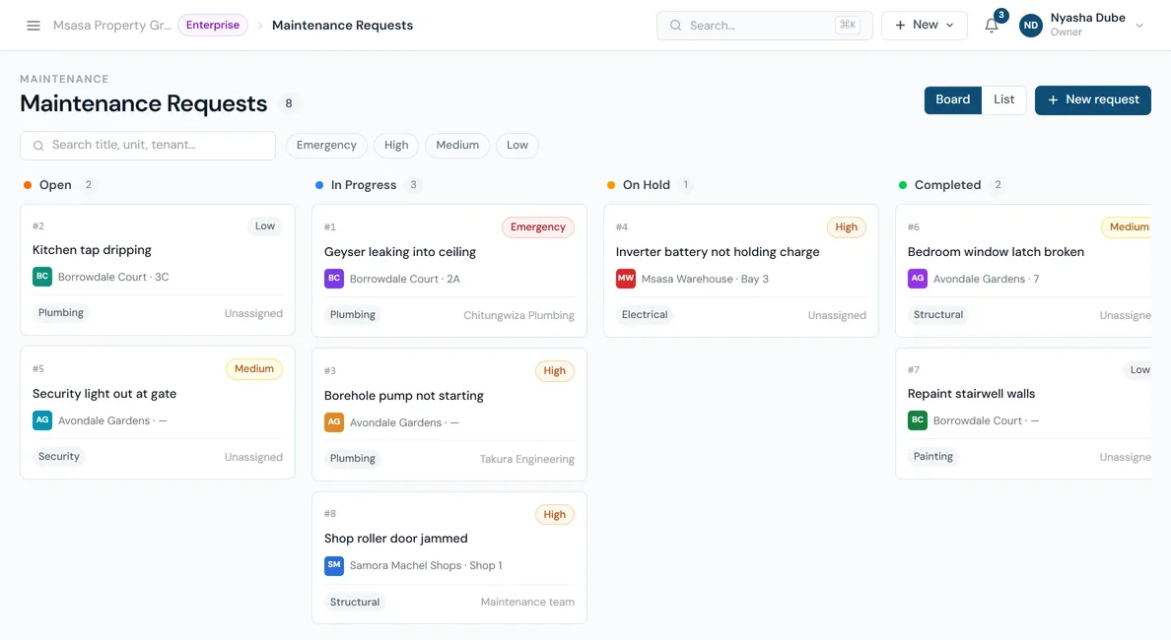
Task: Click the ND user avatar
Action: click(1031, 26)
